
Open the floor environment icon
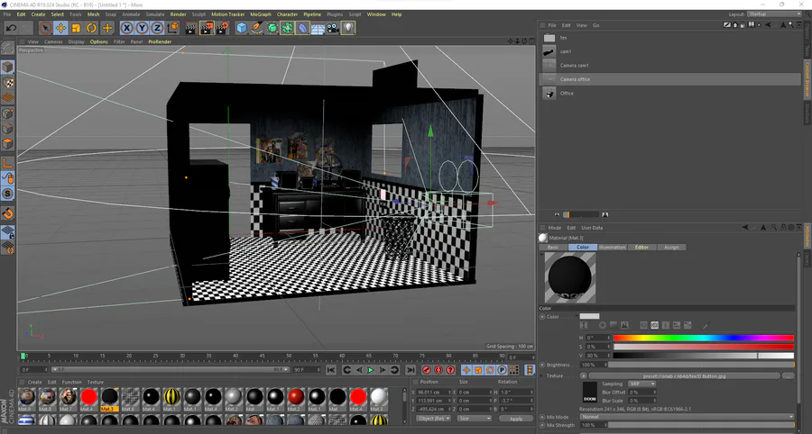click(318, 28)
